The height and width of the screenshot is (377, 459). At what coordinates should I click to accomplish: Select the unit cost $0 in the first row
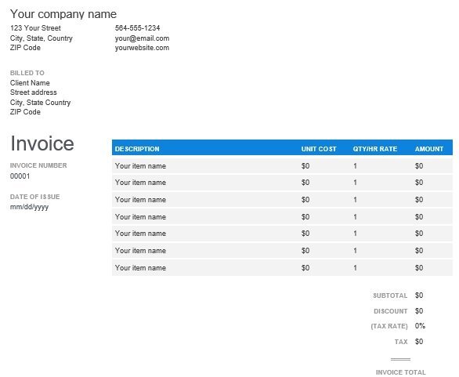[305, 166]
